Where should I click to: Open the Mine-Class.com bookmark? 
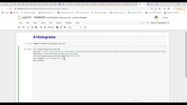[82, 13]
